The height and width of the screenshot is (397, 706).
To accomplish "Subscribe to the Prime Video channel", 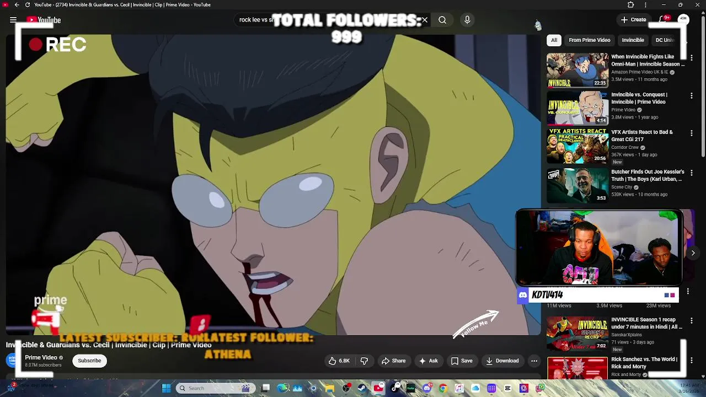I will pyautogui.click(x=89, y=361).
